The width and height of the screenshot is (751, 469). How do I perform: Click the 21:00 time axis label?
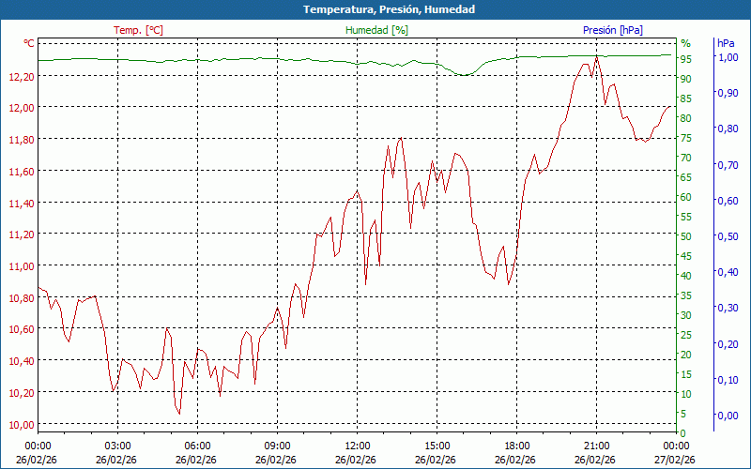[596, 446]
